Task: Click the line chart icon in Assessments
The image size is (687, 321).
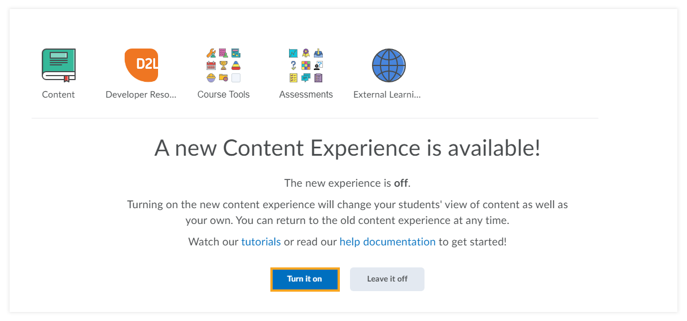Action: click(294, 53)
